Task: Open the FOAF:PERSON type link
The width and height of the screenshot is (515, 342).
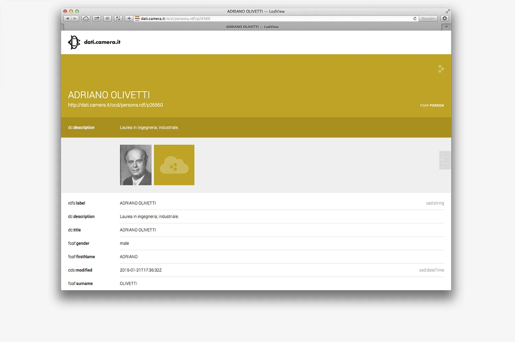Action: click(x=432, y=105)
